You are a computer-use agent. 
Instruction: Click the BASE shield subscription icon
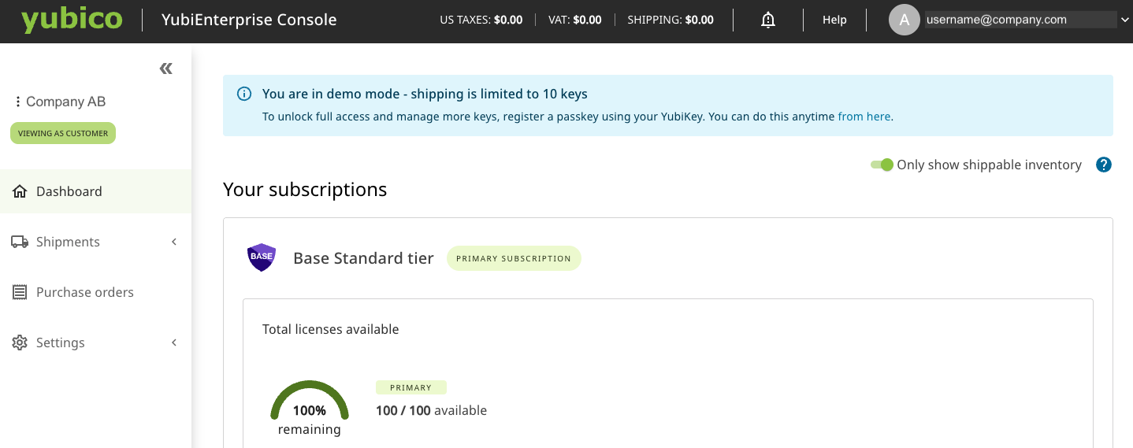(261, 257)
